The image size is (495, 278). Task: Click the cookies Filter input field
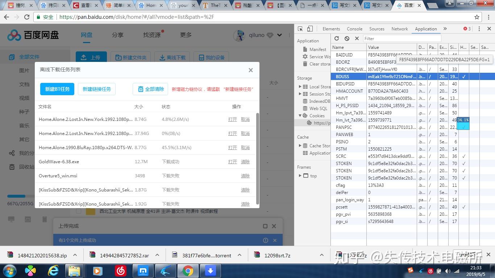(402, 38)
